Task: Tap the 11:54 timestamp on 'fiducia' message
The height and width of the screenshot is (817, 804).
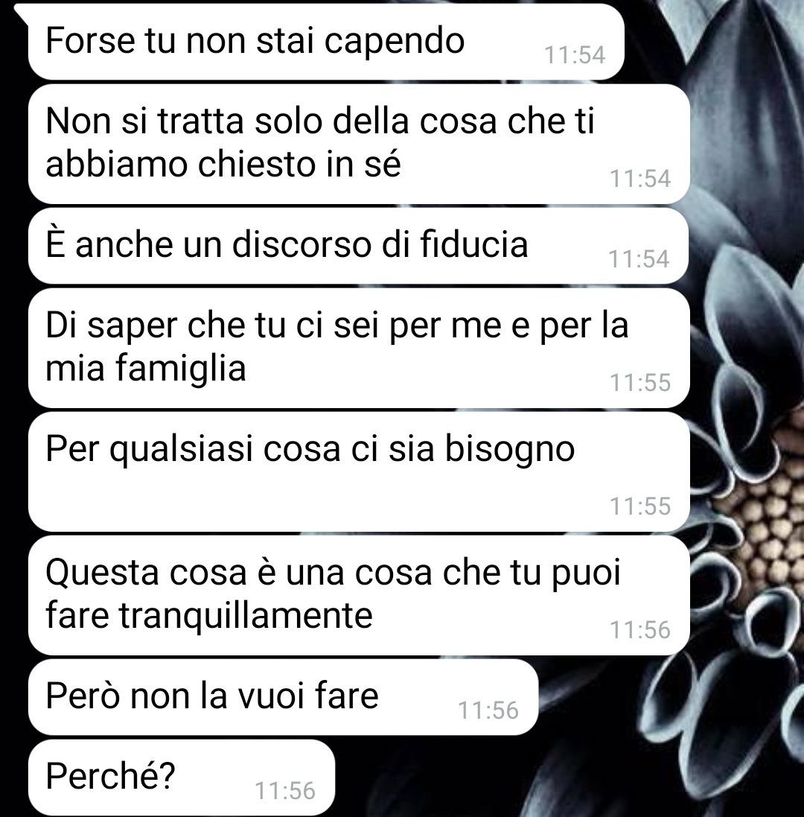Action: click(x=639, y=259)
